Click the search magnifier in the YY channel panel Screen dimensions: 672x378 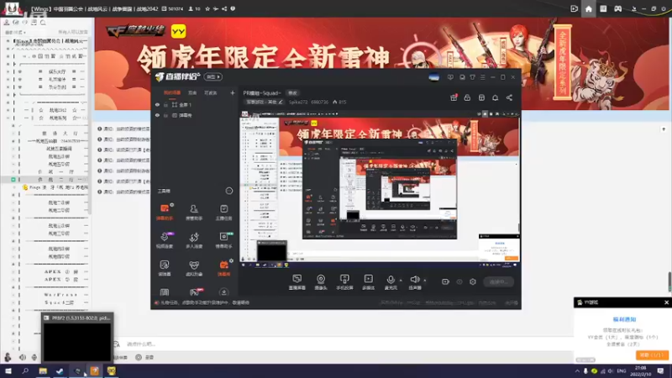(x=43, y=23)
